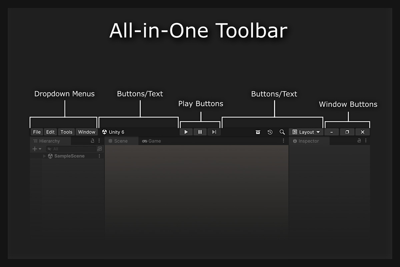Toggle the Hierarchy panel lock padlock
The height and width of the screenshot is (267, 400).
pyautogui.click(x=93, y=141)
